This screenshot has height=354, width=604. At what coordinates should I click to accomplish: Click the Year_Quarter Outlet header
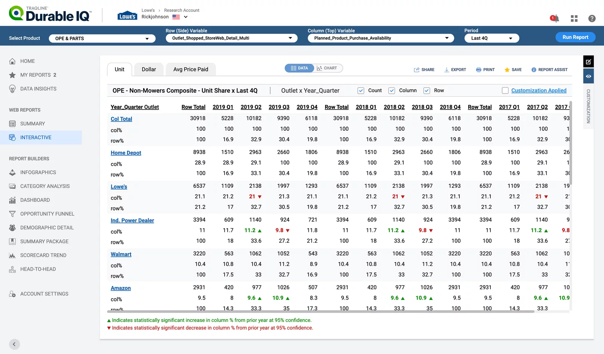(x=135, y=107)
